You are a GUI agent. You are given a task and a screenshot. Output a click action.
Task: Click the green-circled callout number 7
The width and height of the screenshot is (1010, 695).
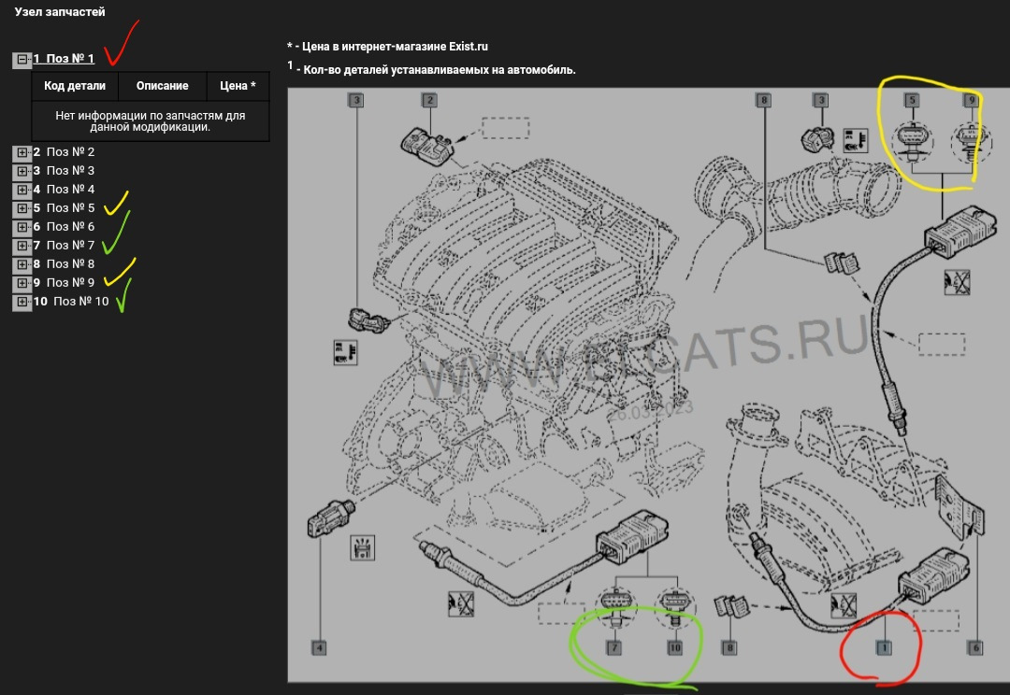click(x=614, y=646)
